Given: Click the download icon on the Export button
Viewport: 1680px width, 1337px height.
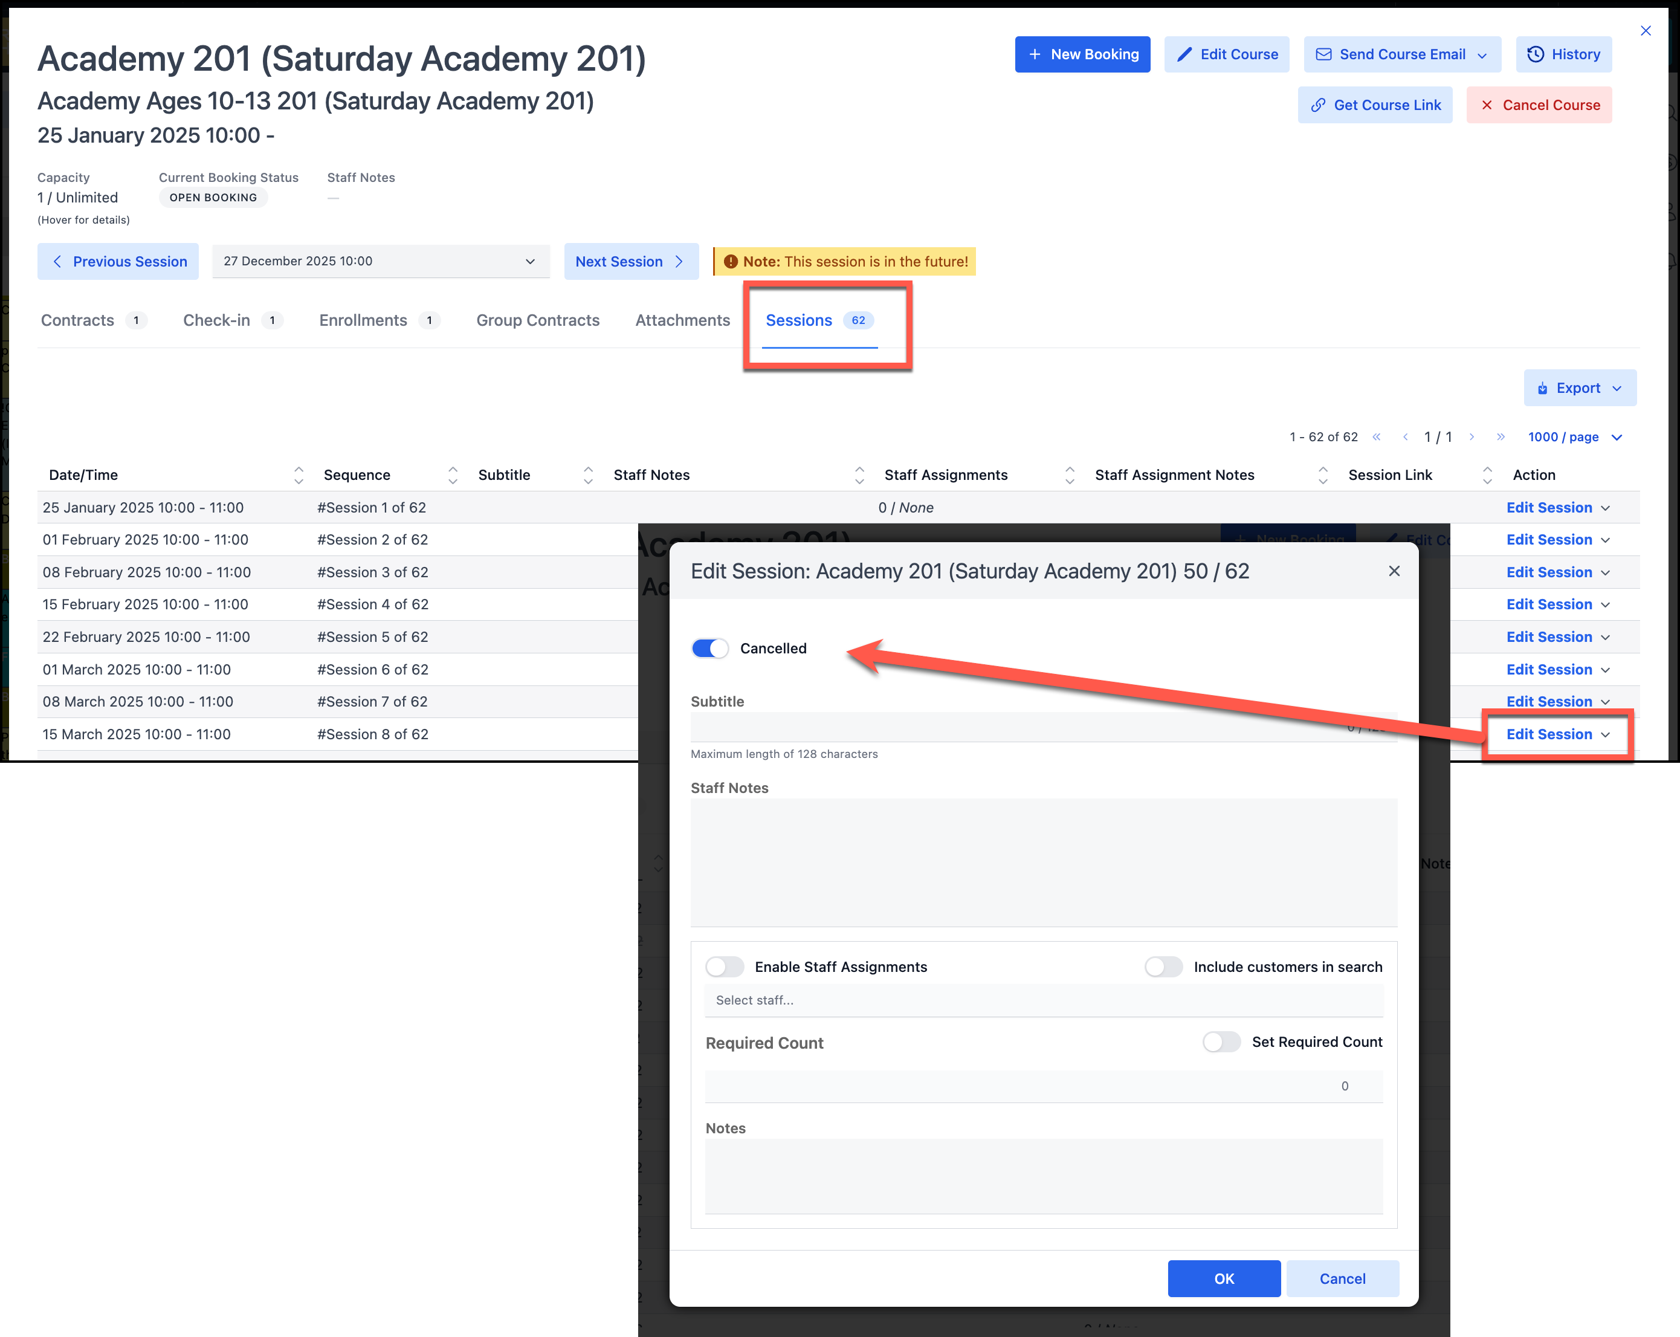Looking at the screenshot, I should [x=1543, y=387].
